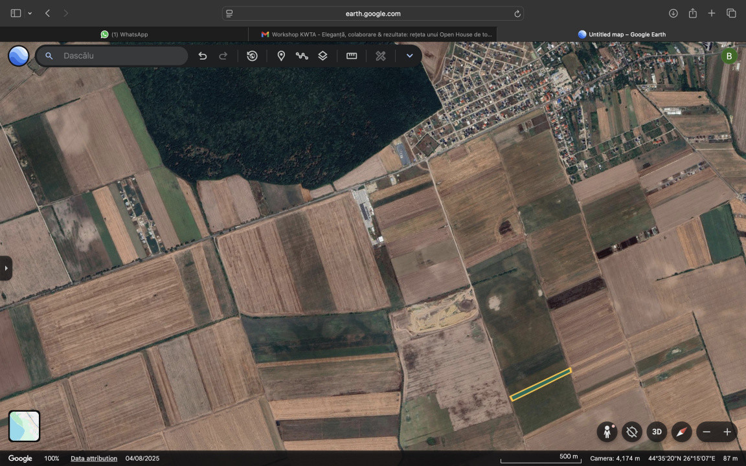Open Safari sidebar dropdown chevron
The height and width of the screenshot is (466, 746).
(30, 14)
